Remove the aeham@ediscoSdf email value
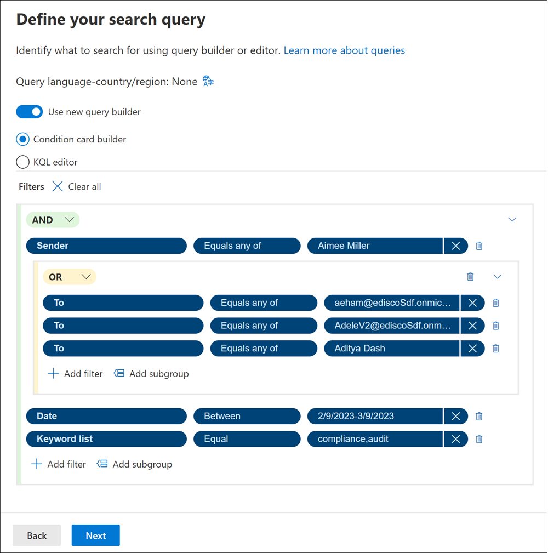The width and height of the screenshot is (548, 553). pyautogui.click(x=472, y=303)
